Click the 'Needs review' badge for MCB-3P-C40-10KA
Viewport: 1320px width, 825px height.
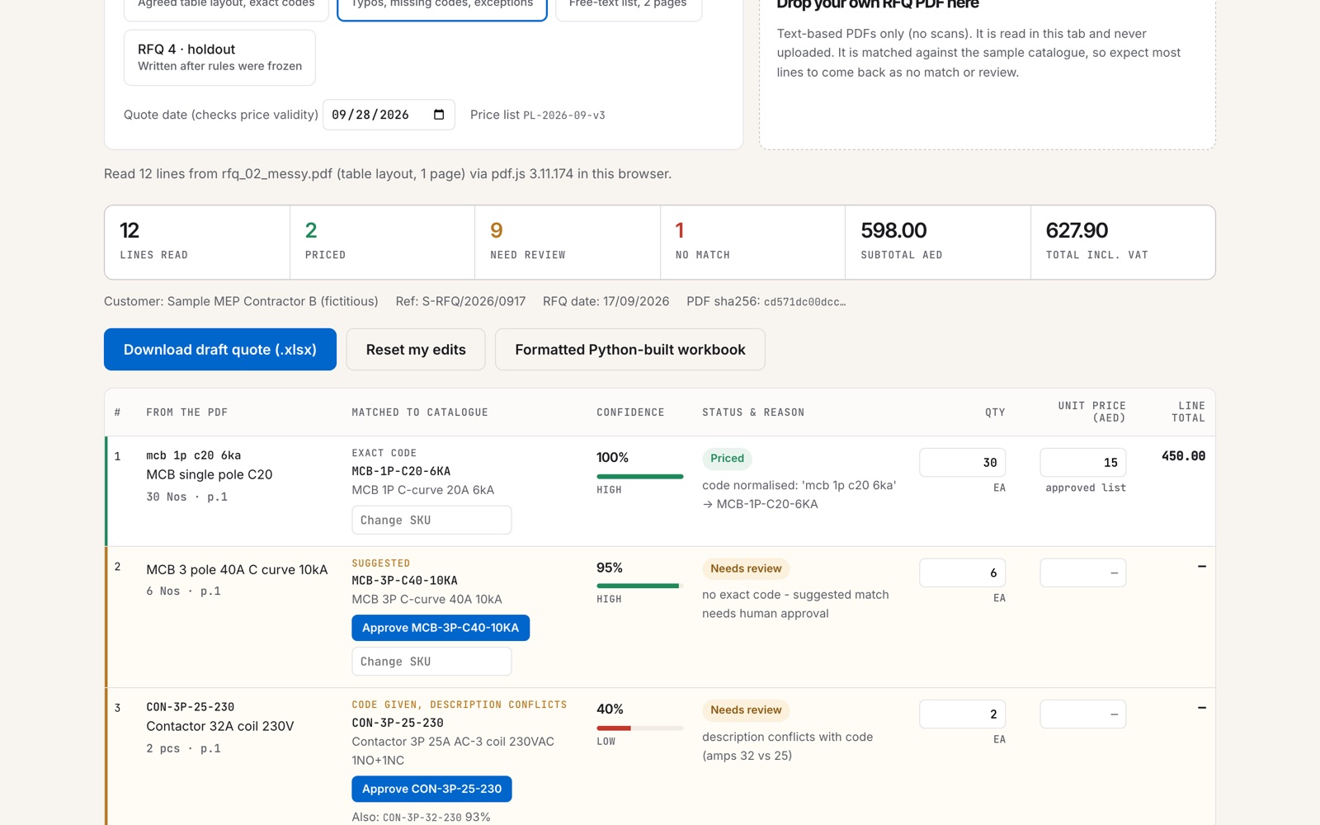coord(746,568)
